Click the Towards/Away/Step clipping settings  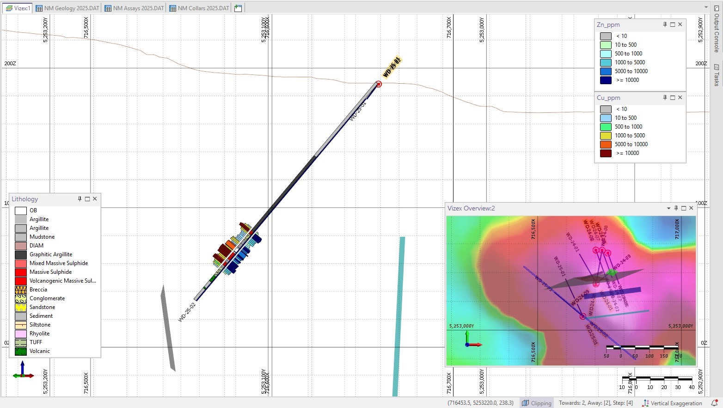click(595, 403)
